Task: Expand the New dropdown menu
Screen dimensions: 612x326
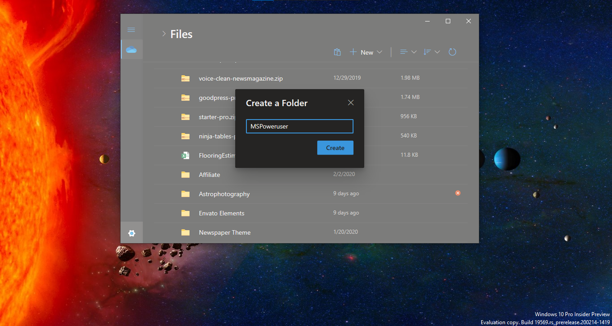Action: tap(366, 52)
